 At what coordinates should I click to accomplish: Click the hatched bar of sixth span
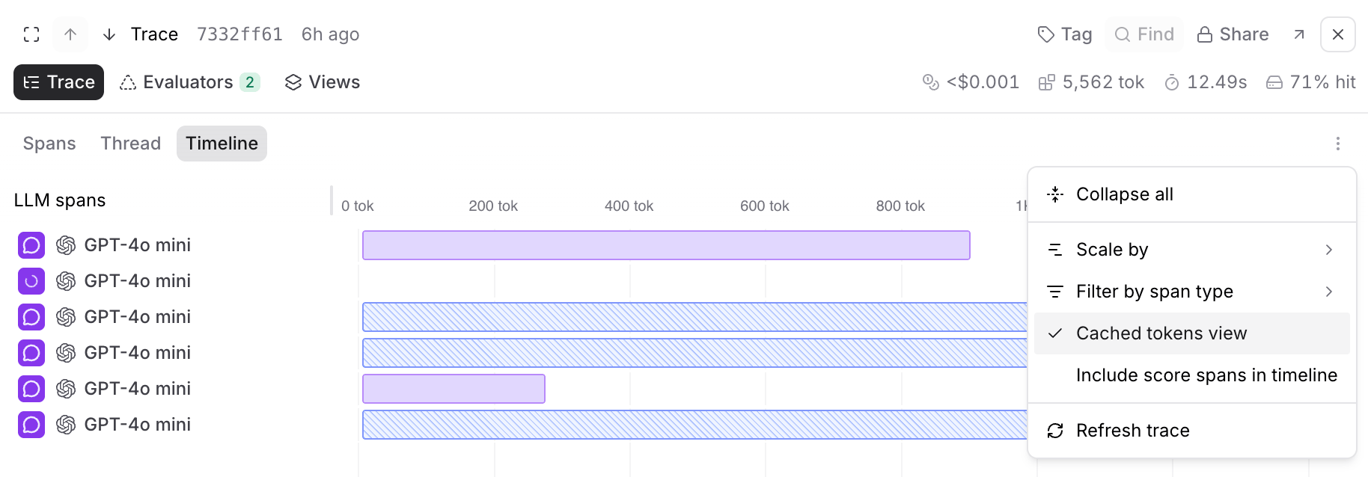[x=694, y=425]
